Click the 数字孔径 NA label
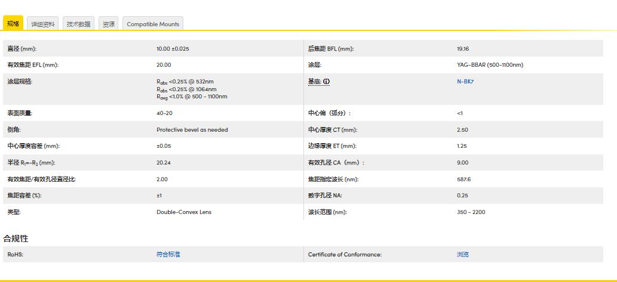Screen dimensions: 617x282 tap(325, 196)
